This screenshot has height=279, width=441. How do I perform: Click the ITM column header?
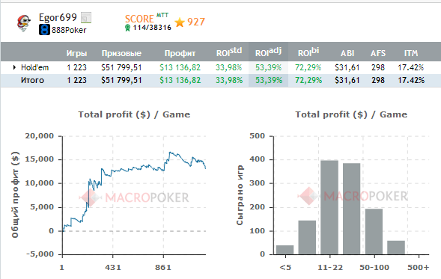(411, 53)
